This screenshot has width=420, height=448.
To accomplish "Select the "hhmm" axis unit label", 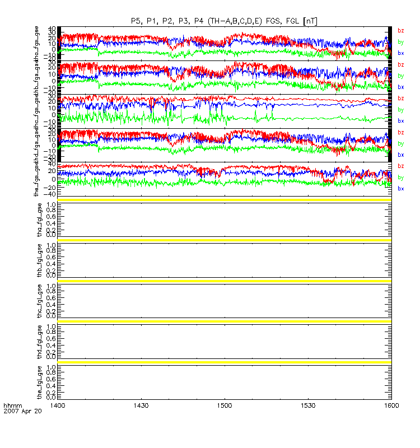I will (x=12, y=405).
